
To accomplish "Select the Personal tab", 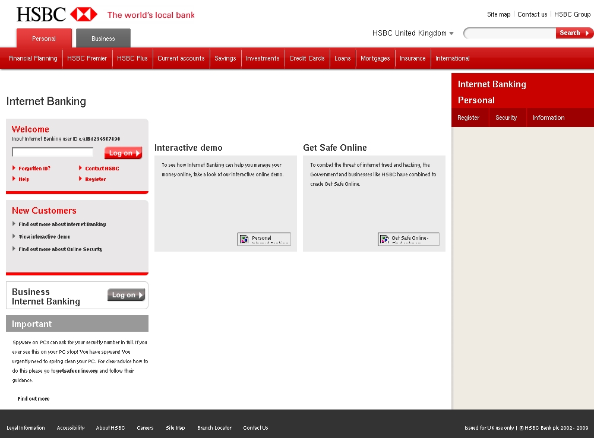I will (x=44, y=39).
